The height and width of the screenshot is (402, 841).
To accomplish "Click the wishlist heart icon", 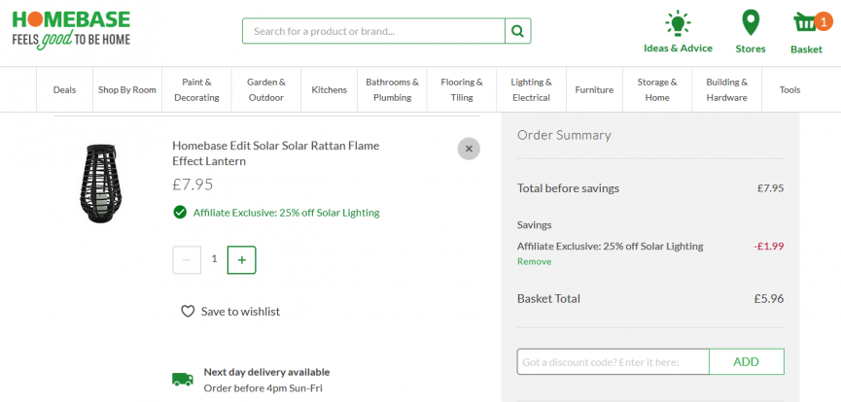I will tap(188, 312).
